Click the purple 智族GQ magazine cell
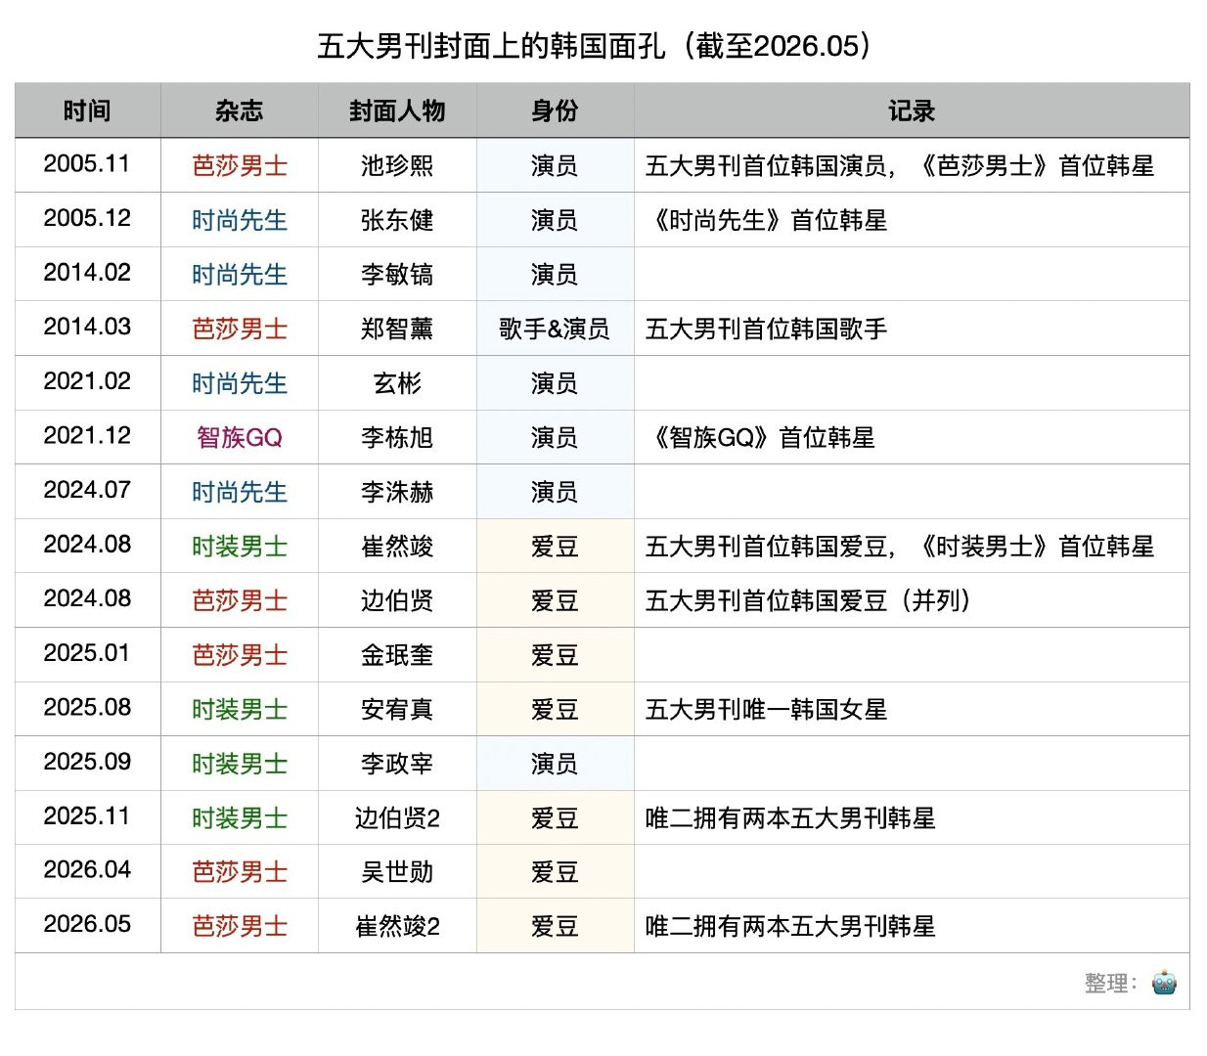1207x1056 pixels. (240, 437)
